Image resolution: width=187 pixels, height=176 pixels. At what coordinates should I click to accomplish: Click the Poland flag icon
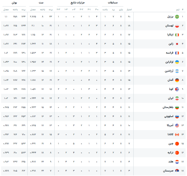[177, 26]
